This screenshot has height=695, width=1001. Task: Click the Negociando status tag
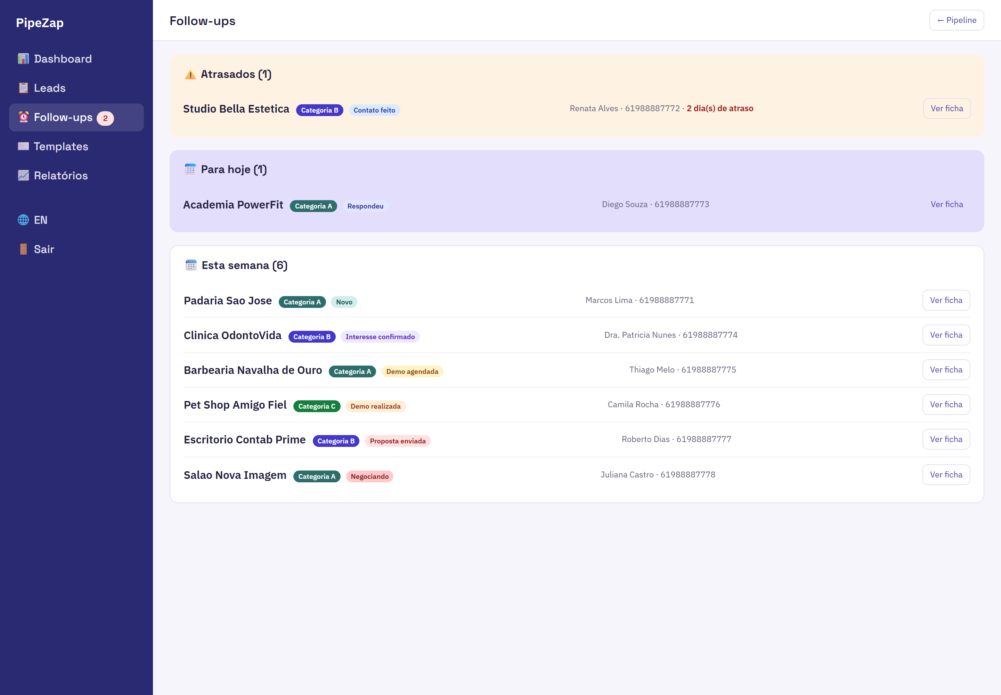(369, 476)
